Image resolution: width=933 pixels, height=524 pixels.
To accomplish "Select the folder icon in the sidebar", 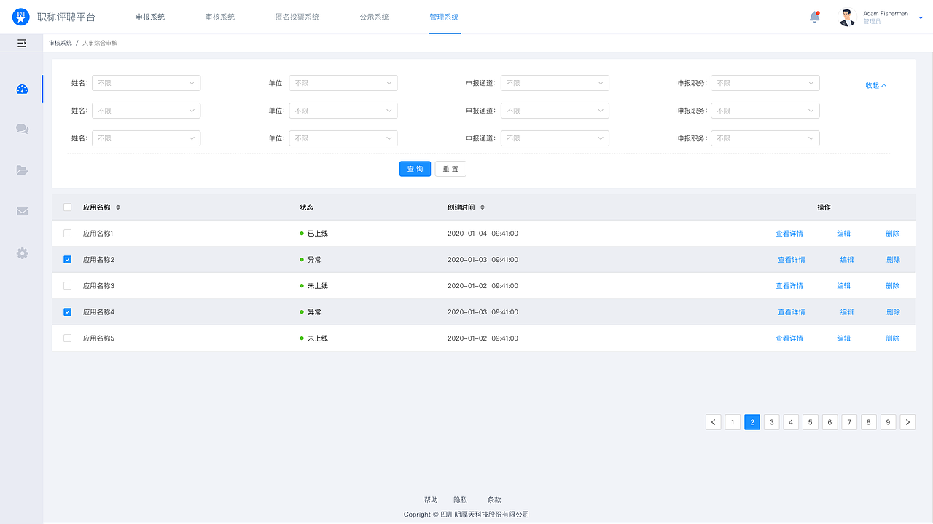I will pyautogui.click(x=22, y=170).
